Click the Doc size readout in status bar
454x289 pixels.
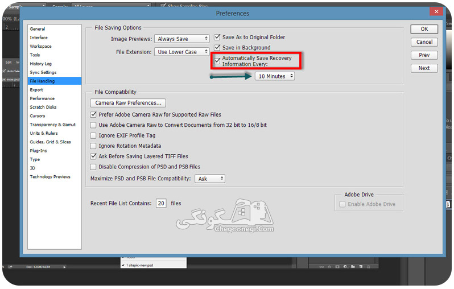38,267
